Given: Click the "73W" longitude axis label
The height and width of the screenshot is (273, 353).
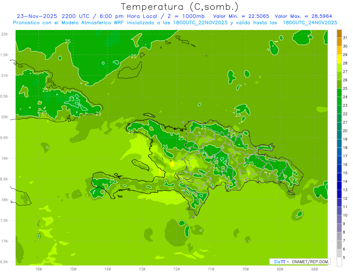Looking at the screenshot, I should [142, 269].
